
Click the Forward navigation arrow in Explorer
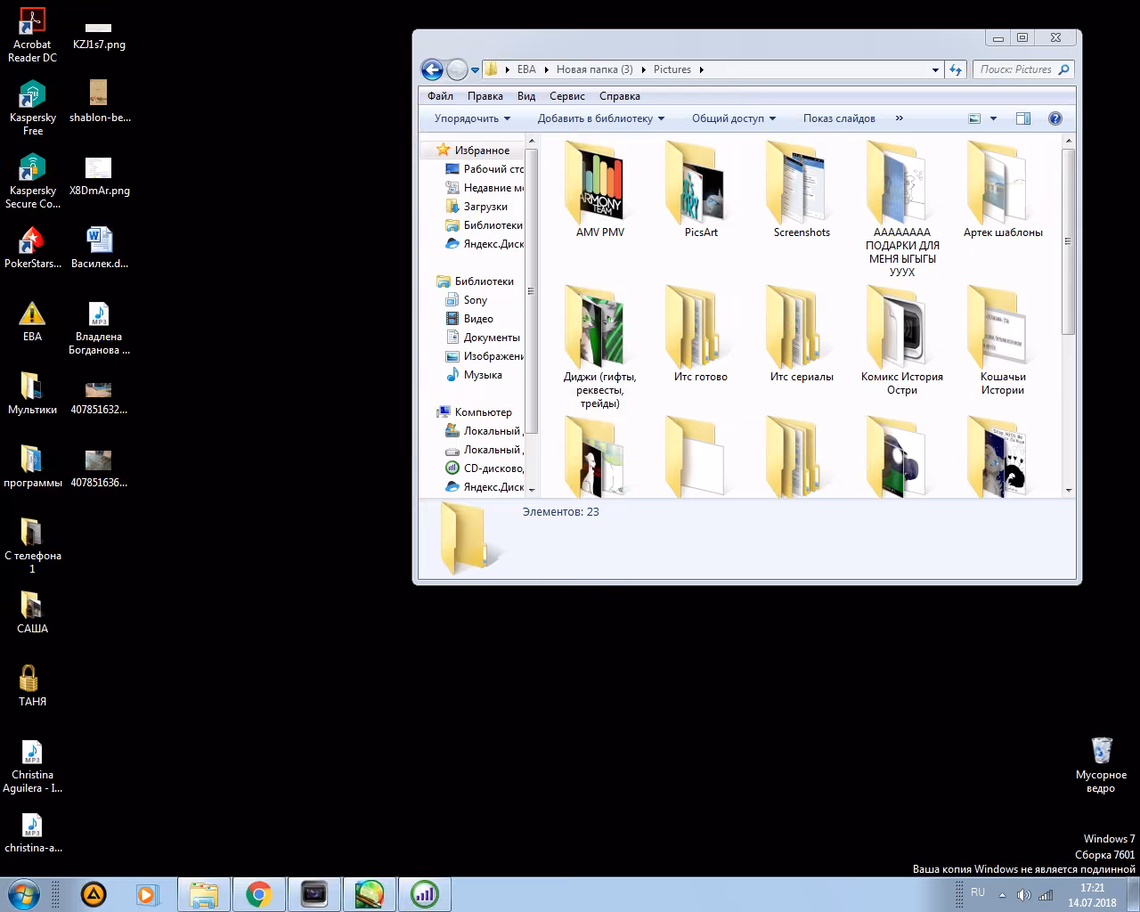click(x=457, y=69)
